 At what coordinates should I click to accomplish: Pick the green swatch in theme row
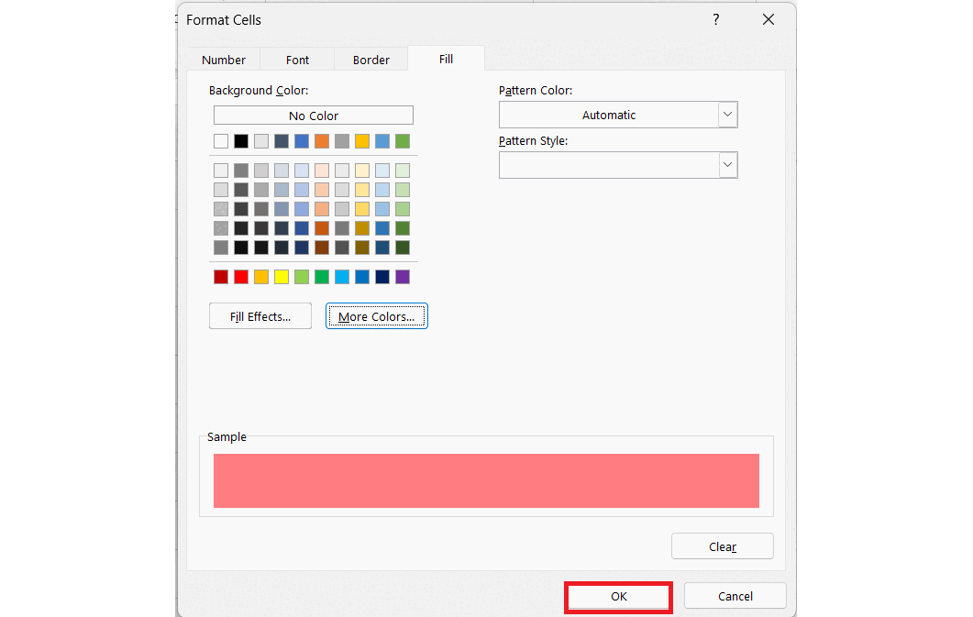(x=402, y=141)
